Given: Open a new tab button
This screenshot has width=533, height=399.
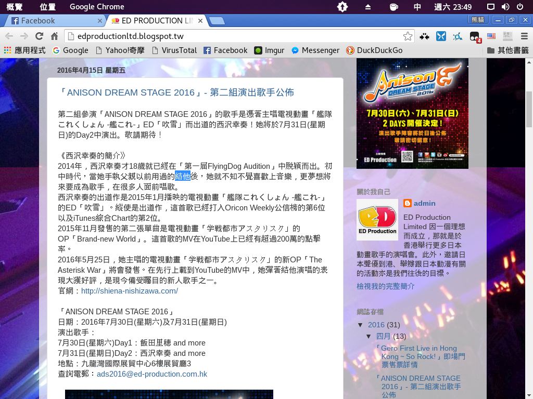Looking at the screenshot, I should [217, 21].
